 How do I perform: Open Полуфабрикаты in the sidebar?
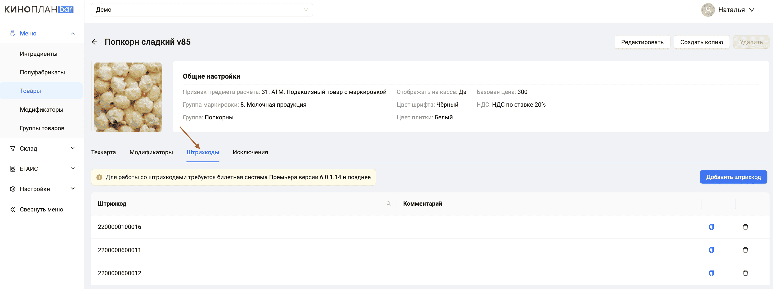pos(42,73)
